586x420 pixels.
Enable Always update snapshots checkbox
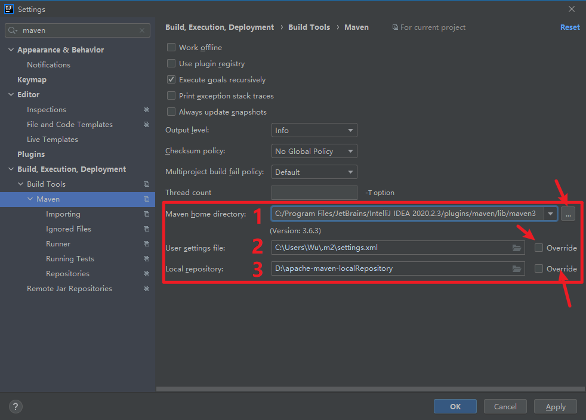click(171, 112)
